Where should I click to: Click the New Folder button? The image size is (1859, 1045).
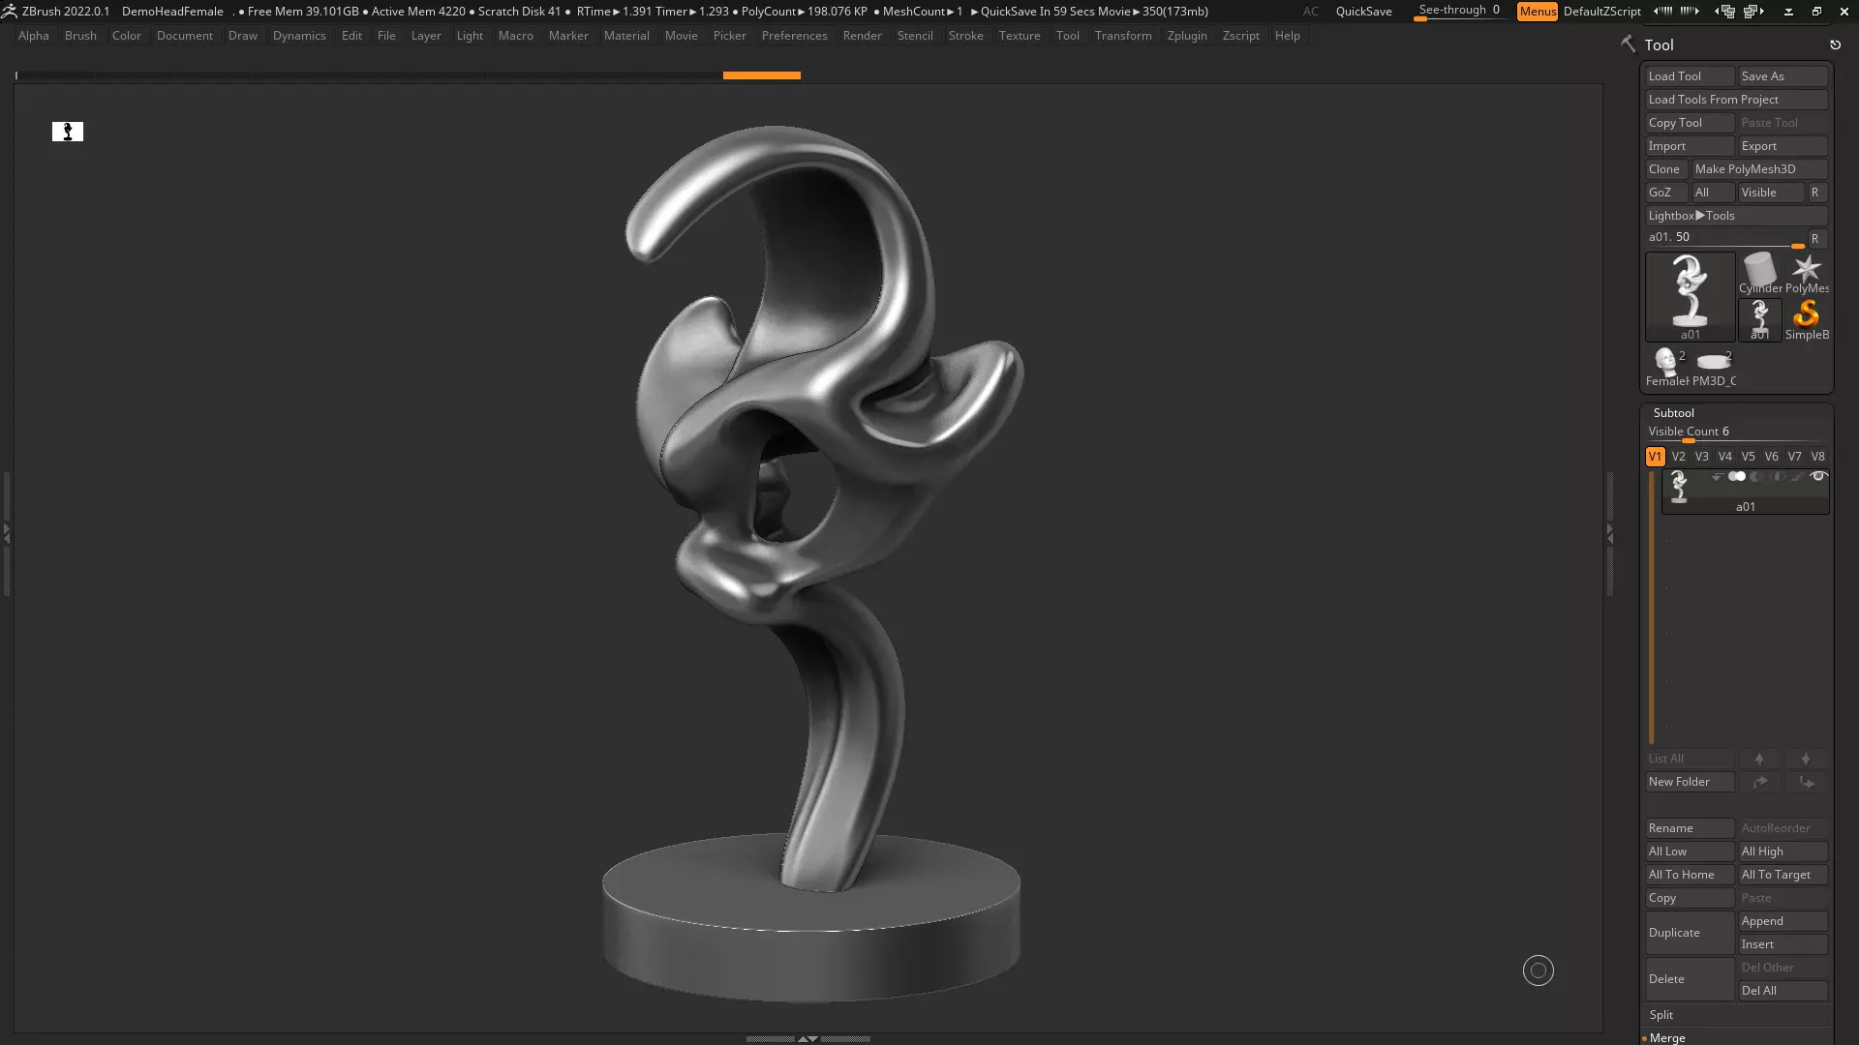coord(1690,782)
